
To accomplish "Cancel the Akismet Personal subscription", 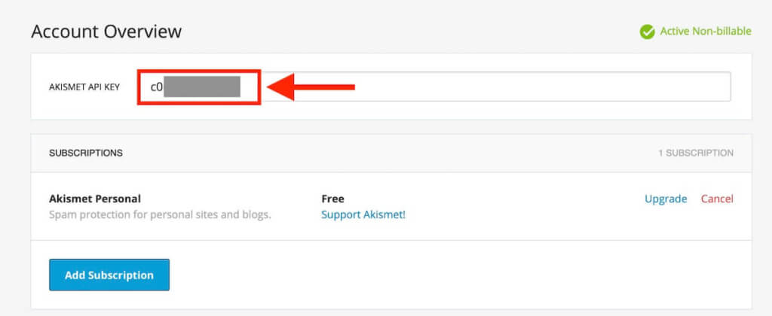I will (x=718, y=199).
